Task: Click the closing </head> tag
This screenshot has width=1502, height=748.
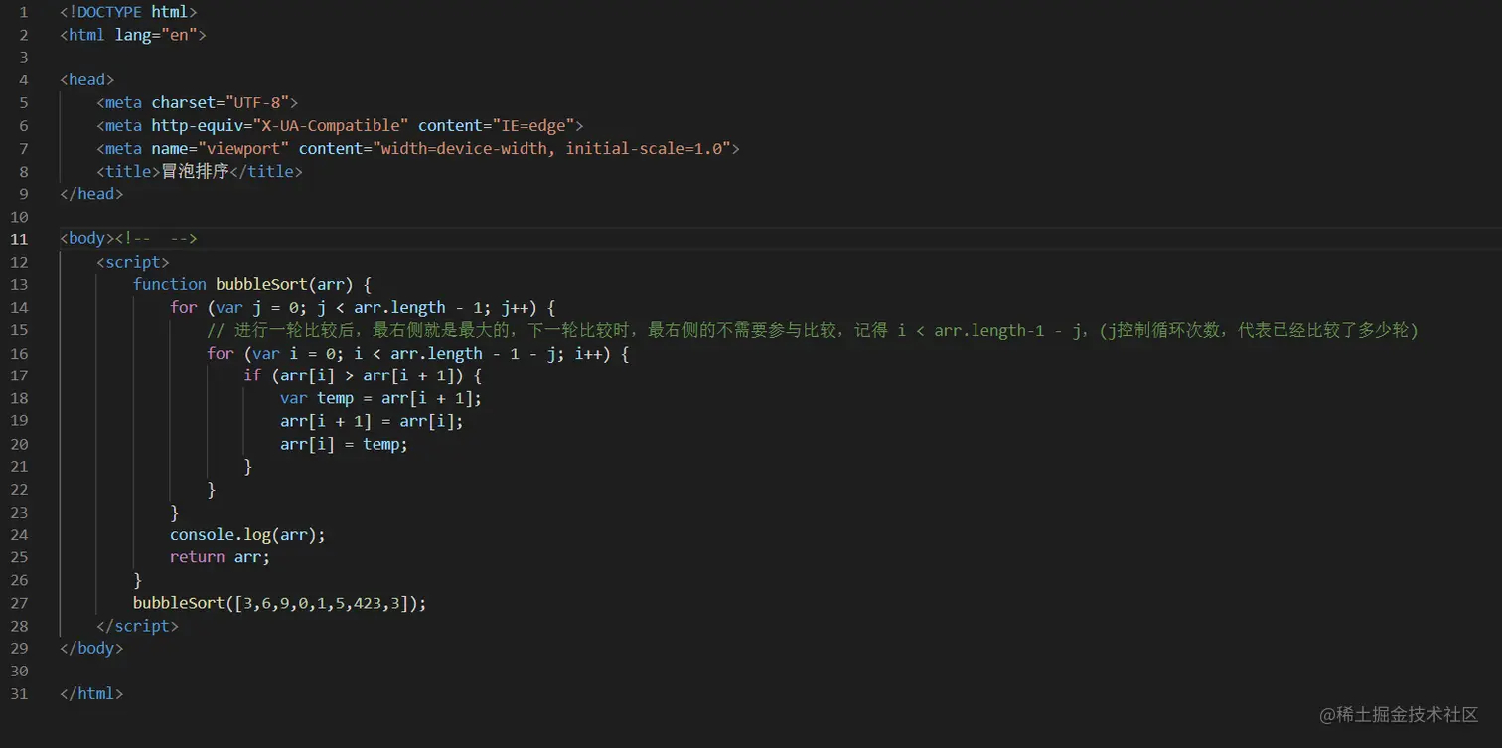Action: coord(91,194)
